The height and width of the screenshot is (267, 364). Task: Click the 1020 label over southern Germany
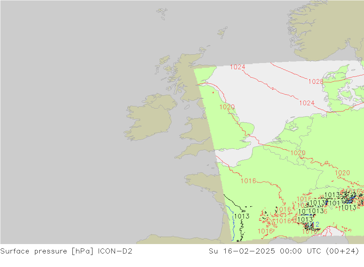(342, 173)
